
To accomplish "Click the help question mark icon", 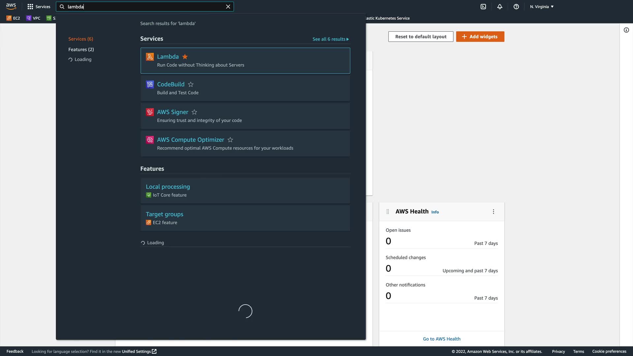I will point(516,7).
